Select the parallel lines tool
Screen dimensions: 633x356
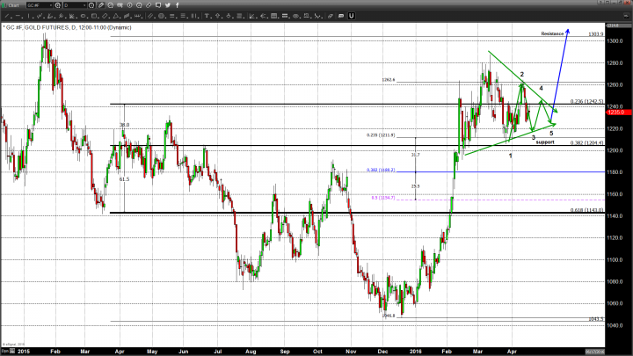(150, 16)
